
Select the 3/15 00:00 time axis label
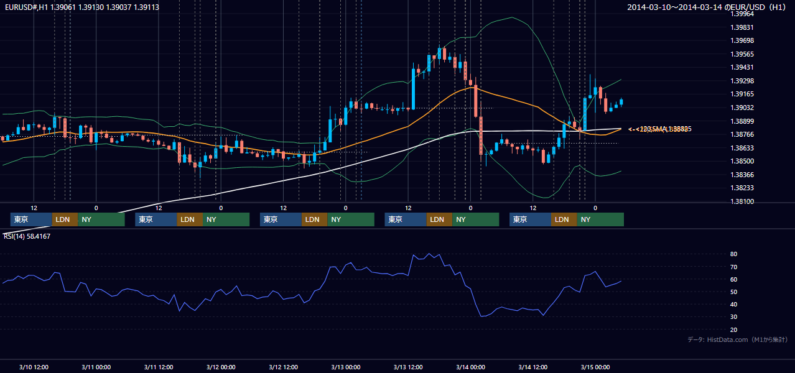(595, 367)
